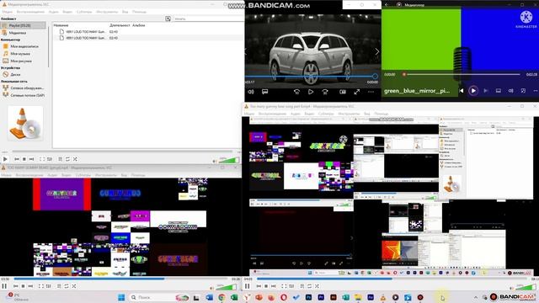Skip to next track in top-left VLC window

pos(32,159)
